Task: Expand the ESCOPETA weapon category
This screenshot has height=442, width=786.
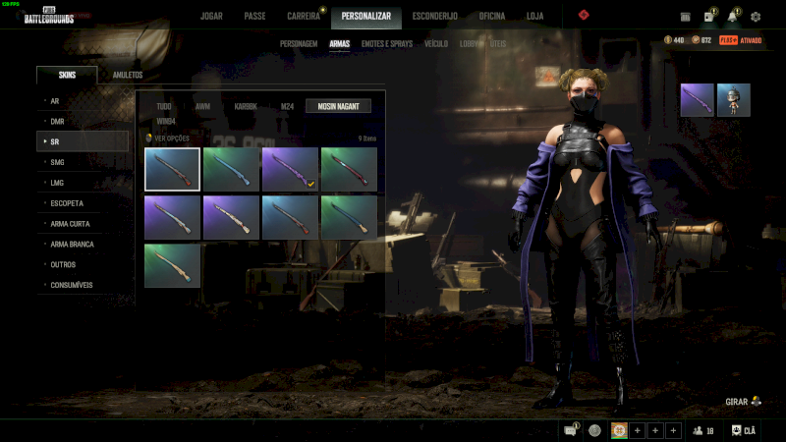Action: click(83, 203)
